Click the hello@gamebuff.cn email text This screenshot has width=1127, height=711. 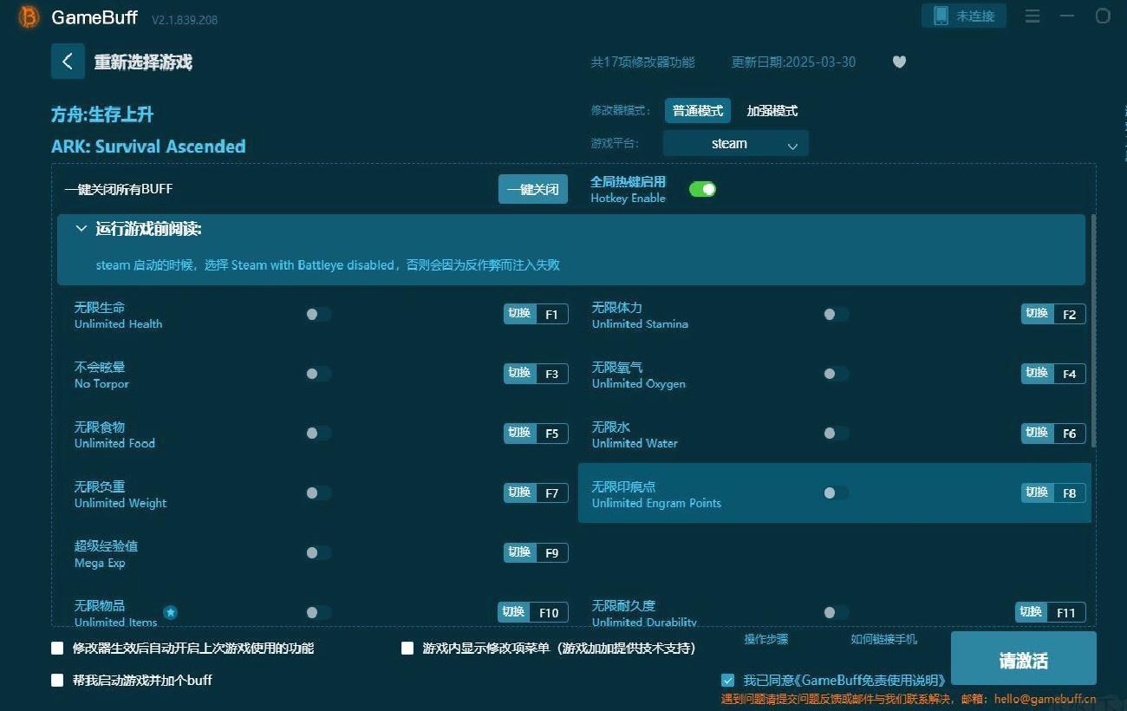coord(1045,699)
